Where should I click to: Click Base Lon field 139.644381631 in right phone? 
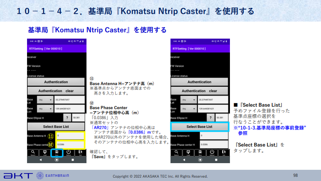(213, 109)
